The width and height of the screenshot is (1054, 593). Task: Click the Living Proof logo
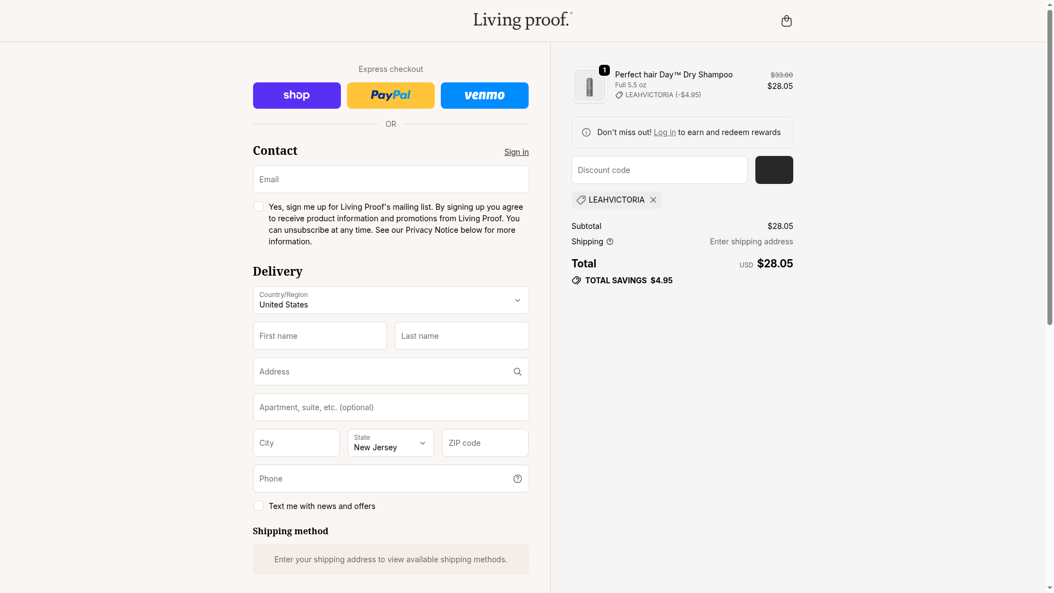pyautogui.click(x=523, y=20)
